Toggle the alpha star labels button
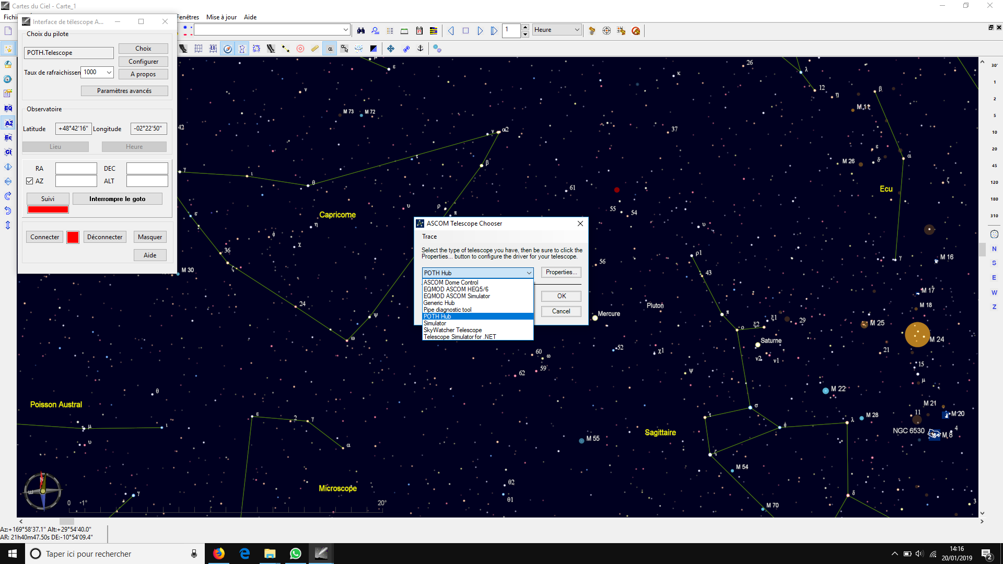The height and width of the screenshot is (564, 1003). coord(330,49)
